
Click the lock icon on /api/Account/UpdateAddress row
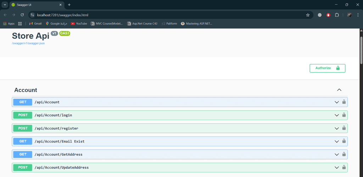[344, 167]
